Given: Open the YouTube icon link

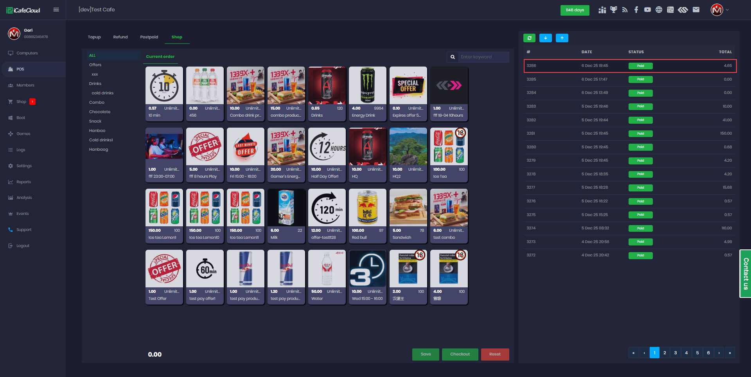Looking at the screenshot, I should click(x=648, y=10).
